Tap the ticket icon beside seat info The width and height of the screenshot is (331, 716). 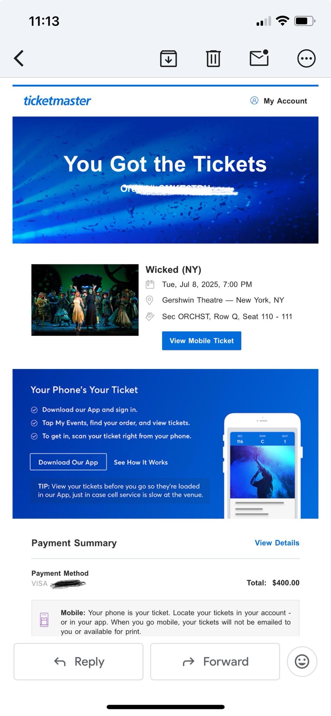[x=150, y=316]
